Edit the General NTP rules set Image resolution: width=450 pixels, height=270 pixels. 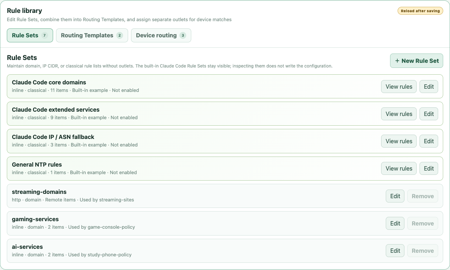(x=429, y=168)
